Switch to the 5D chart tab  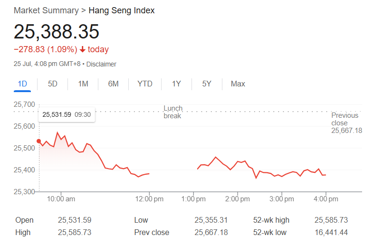[53, 84]
